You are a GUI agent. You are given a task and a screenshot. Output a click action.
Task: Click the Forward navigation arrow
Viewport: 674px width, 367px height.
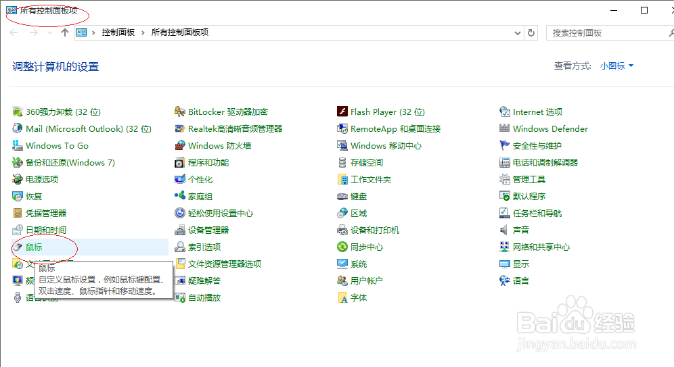tap(34, 32)
